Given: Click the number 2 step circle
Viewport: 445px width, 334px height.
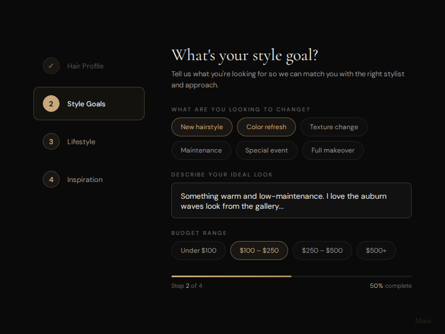Looking at the screenshot, I should coord(51,104).
